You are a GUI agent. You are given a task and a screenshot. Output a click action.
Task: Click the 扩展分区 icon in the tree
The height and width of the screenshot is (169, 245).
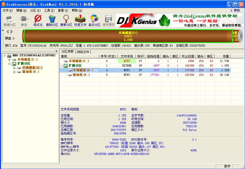click(x=14, y=64)
